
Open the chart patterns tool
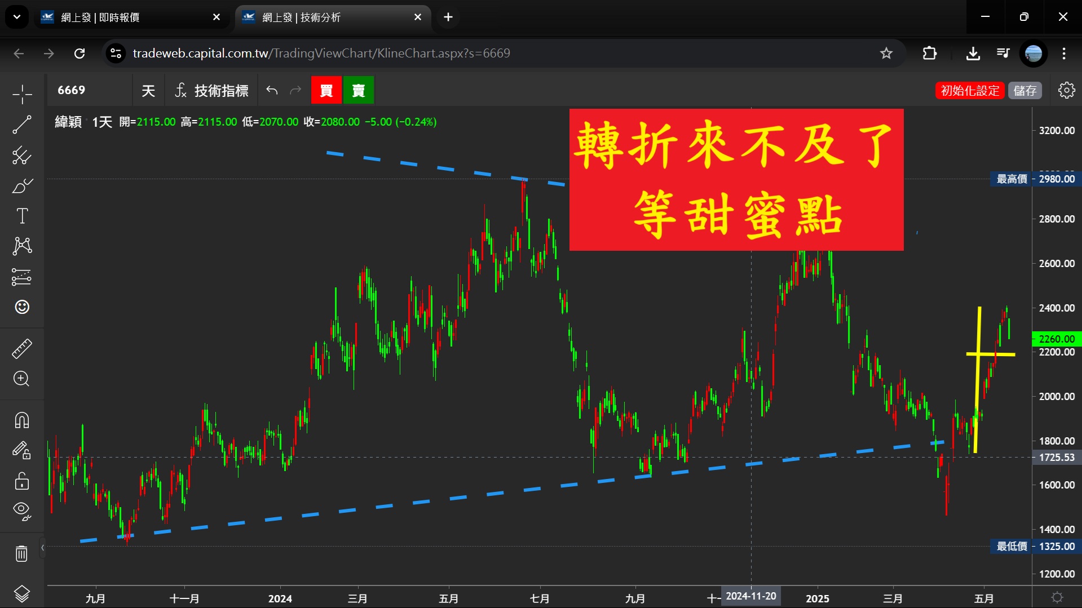coord(22,246)
